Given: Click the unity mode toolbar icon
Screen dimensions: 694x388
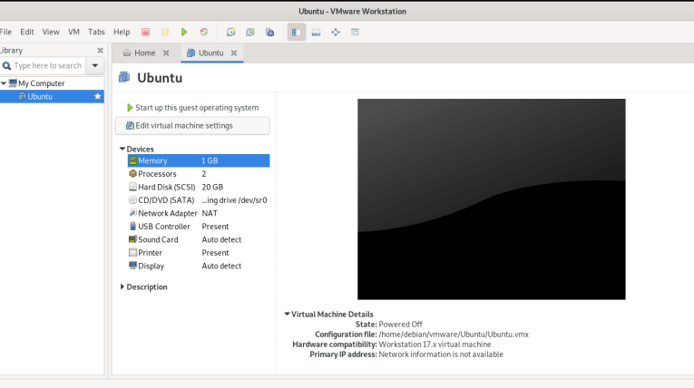Looking at the screenshot, I should [x=355, y=32].
